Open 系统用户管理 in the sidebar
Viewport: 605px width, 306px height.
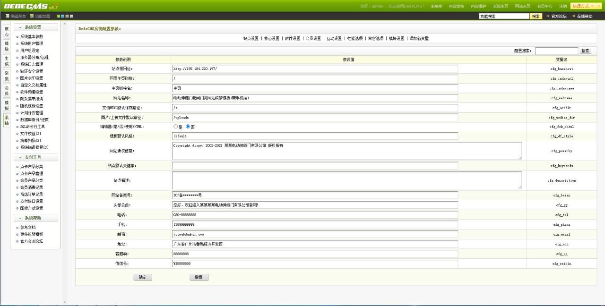point(32,43)
